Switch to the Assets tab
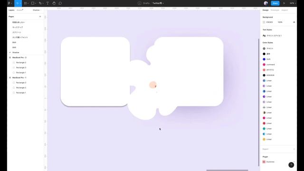This screenshot has width=304, height=171. pyautogui.click(x=20, y=10)
